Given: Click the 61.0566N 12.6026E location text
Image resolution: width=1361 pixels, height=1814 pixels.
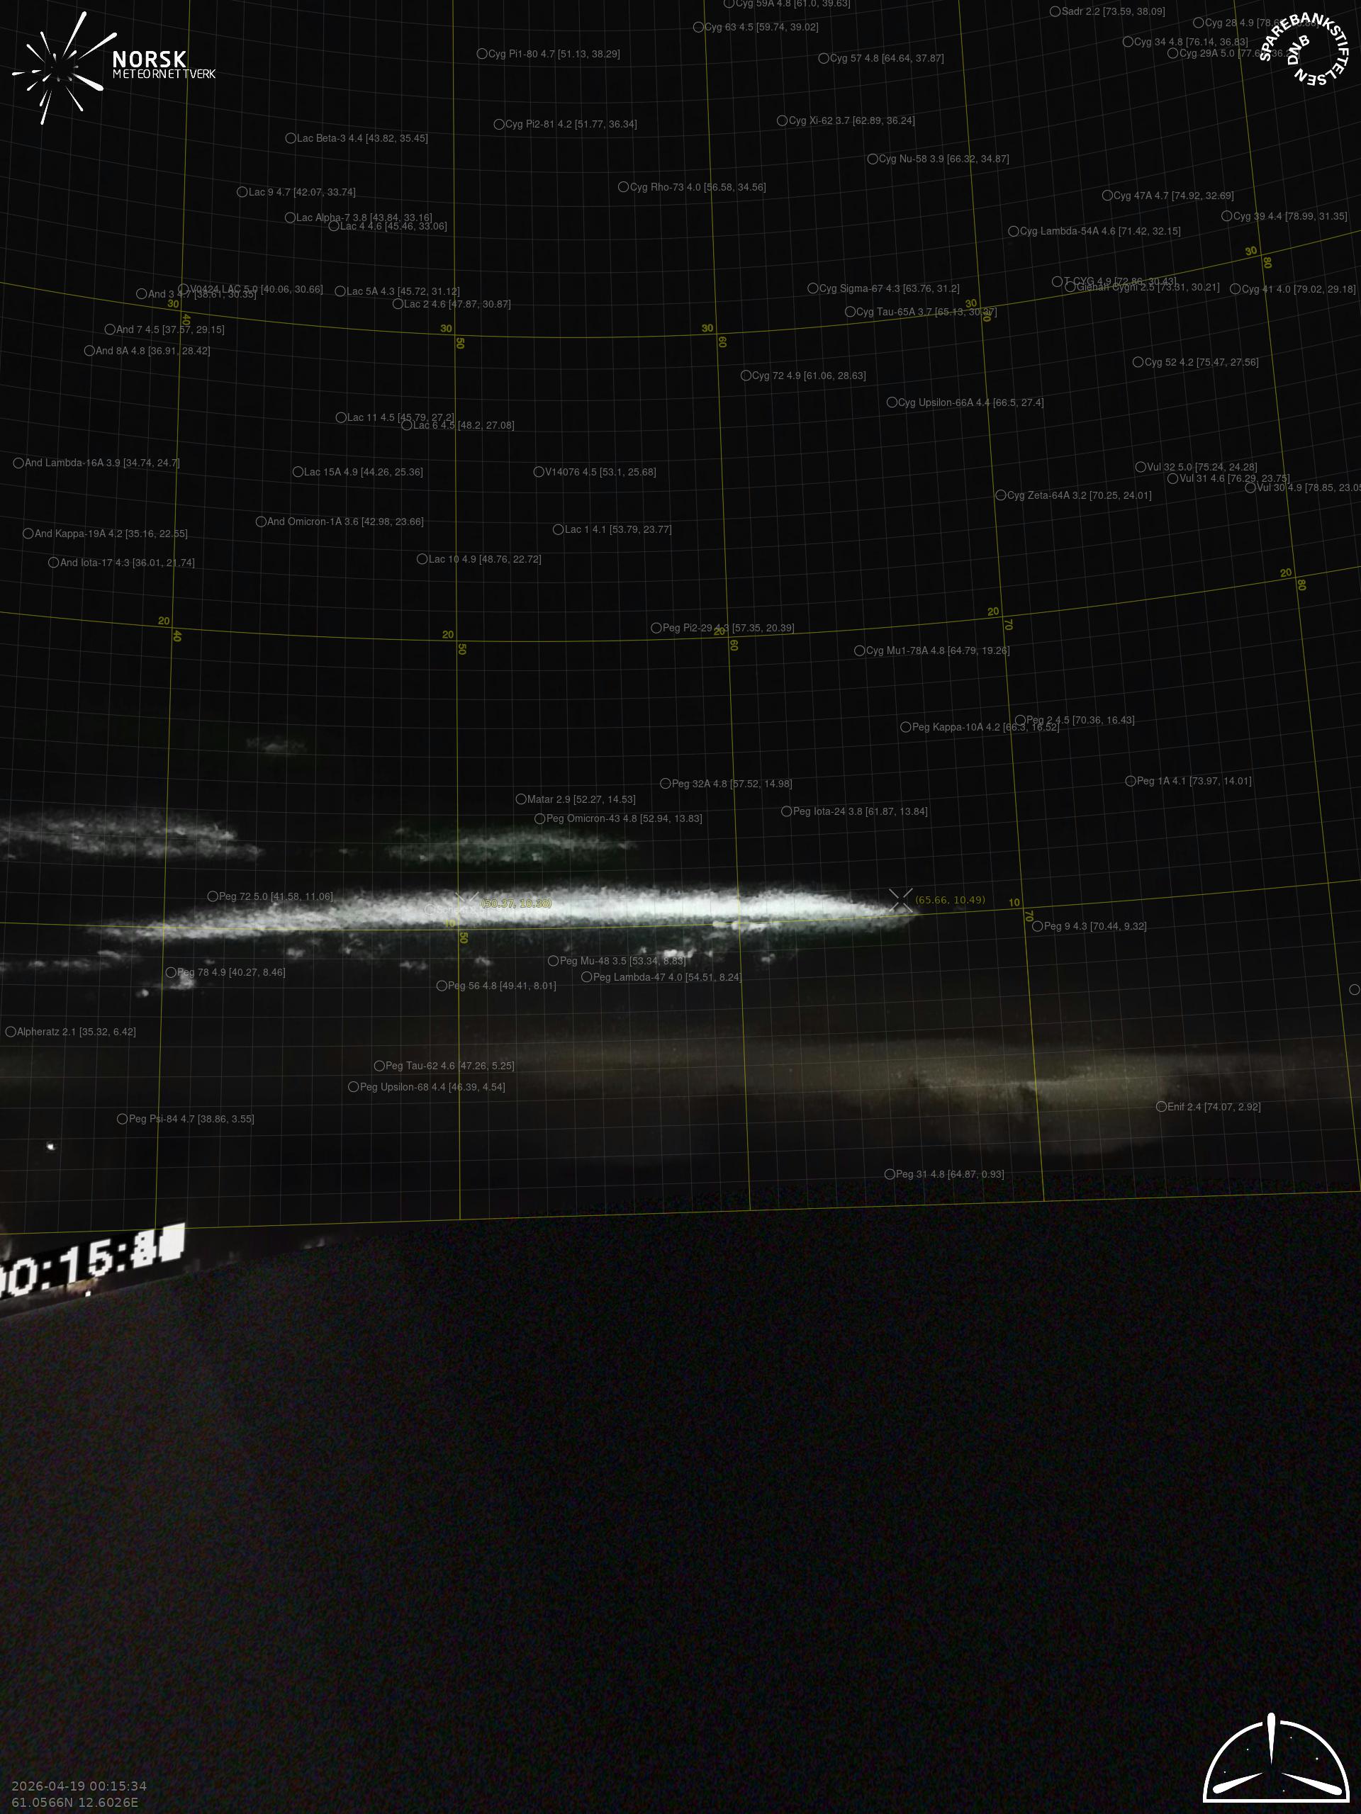Looking at the screenshot, I should tap(74, 1803).
